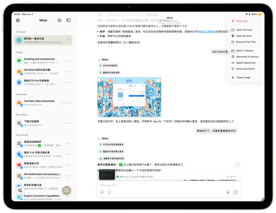Choose Open Terminal from the menu
This screenshot has height=213, width=276.
point(245,30)
